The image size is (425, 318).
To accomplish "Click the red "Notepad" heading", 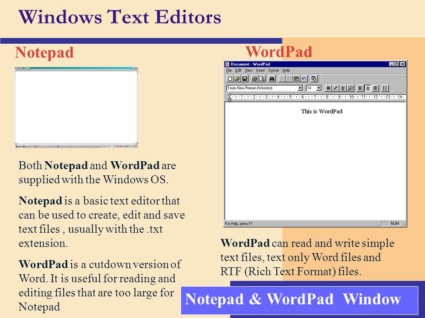I will tap(44, 53).
